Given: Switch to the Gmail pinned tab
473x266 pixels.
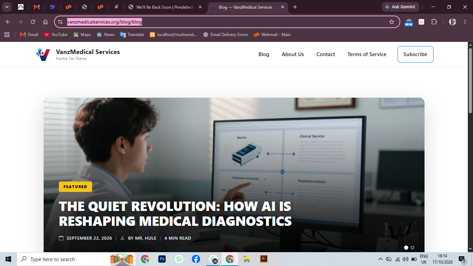Looking at the screenshot, I should (37, 7).
